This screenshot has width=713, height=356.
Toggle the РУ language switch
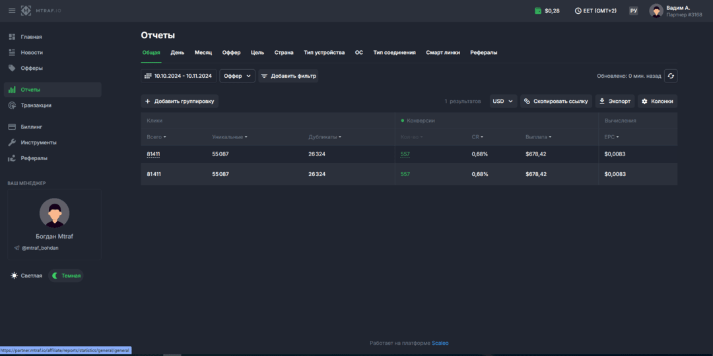(x=633, y=11)
